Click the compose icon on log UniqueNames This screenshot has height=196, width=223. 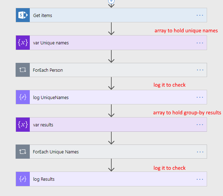click(23, 97)
